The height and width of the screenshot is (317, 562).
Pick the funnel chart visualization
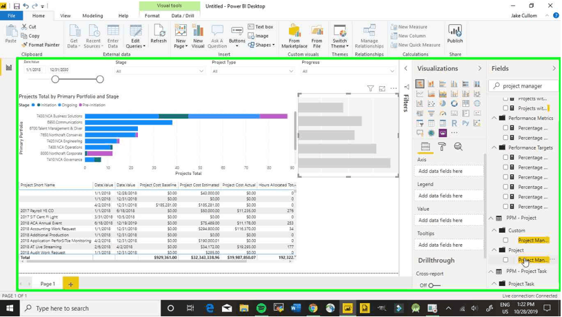(x=431, y=114)
